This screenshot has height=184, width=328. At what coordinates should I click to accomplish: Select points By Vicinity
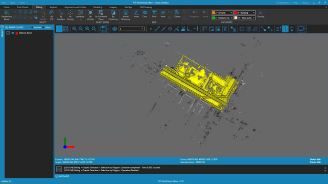click(x=90, y=15)
